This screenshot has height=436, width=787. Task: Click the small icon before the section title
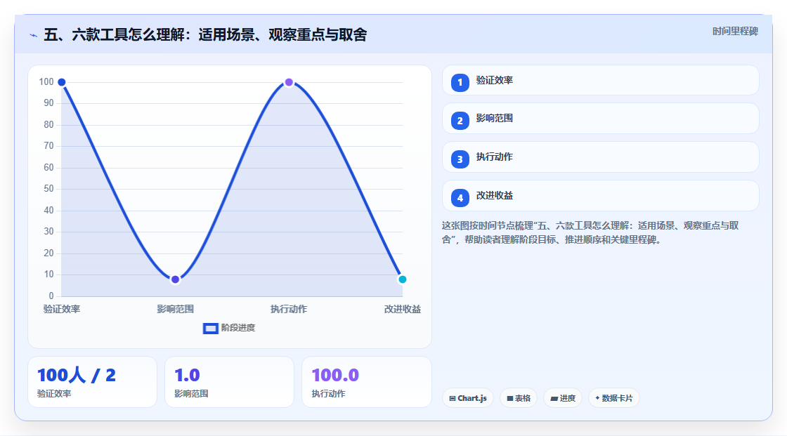34,36
